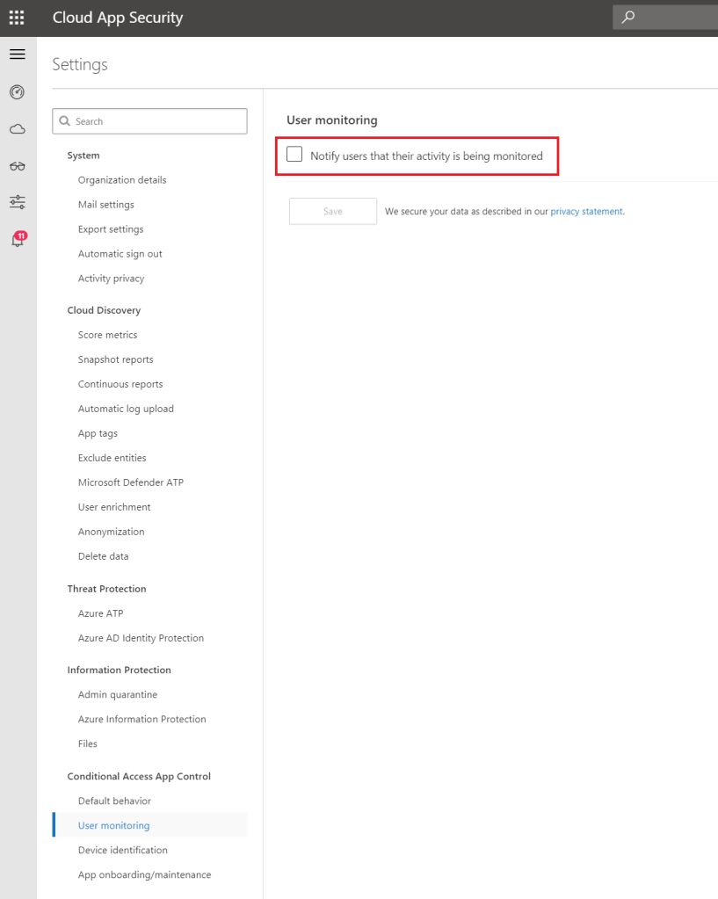Select Microsoft Defender ATP settings

(x=131, y=482)
